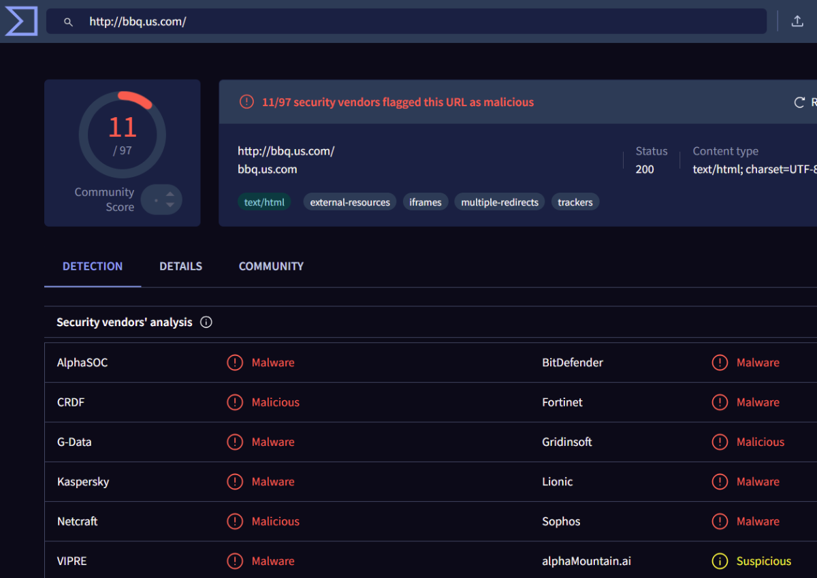Click the http://bbq.us.com/ URL text in summary
817x578 pixels.
pos(286,151)
